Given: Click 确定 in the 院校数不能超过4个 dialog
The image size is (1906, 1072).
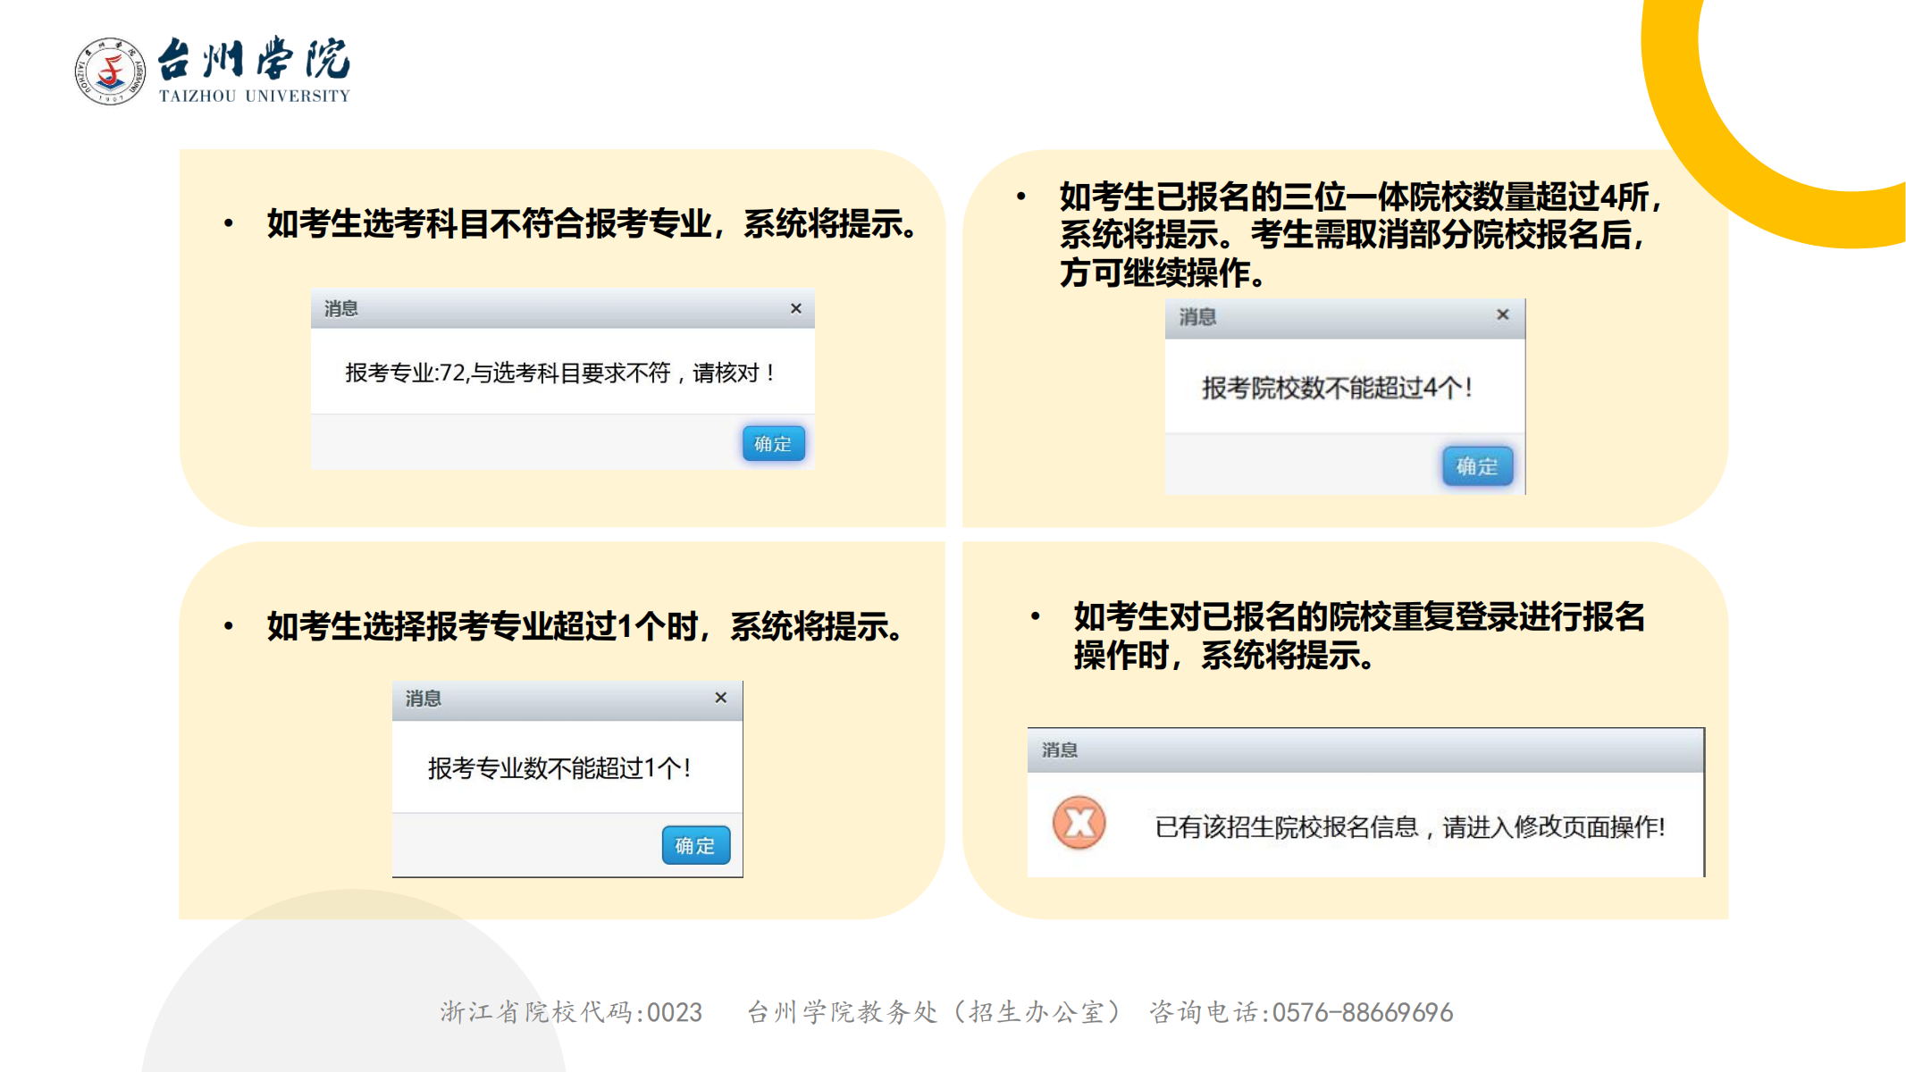Looking at the screenshot, I should tap(1477, 466).
